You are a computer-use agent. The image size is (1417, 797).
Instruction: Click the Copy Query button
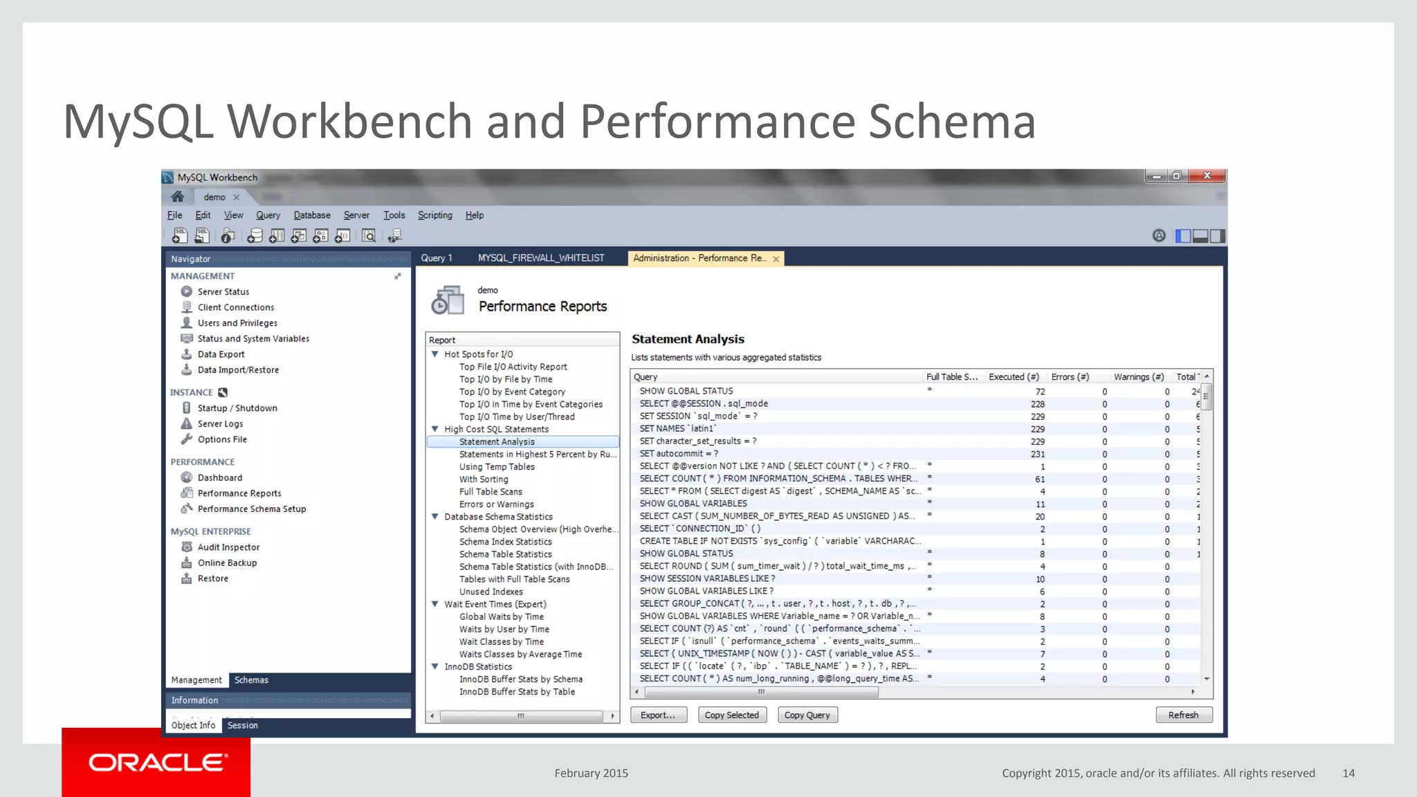click(x=807, y=715)
